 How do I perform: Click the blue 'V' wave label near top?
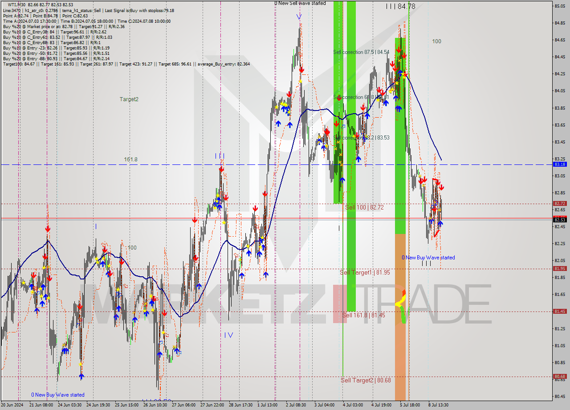coord(299,17)
